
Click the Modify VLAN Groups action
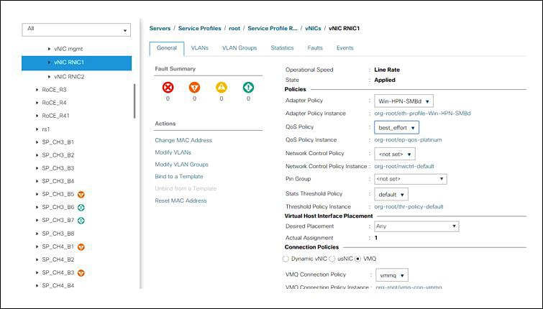181,165
